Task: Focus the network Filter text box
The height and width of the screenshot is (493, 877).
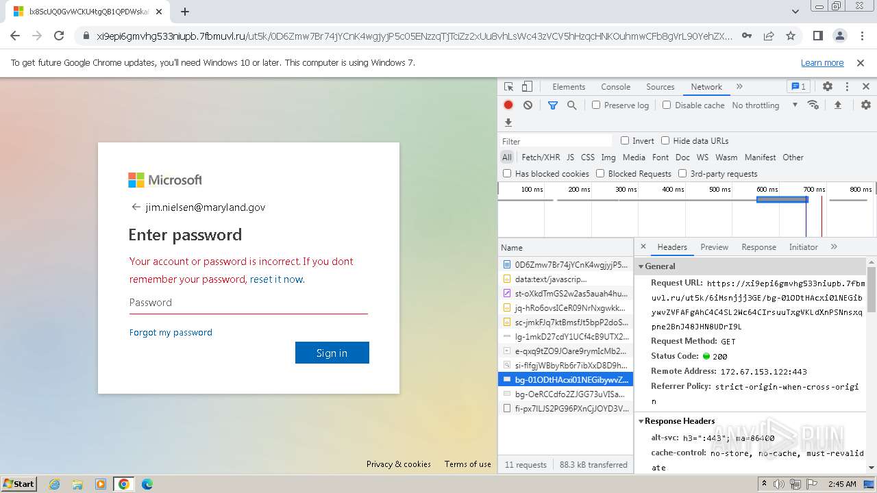Action: tap(556, 141)
